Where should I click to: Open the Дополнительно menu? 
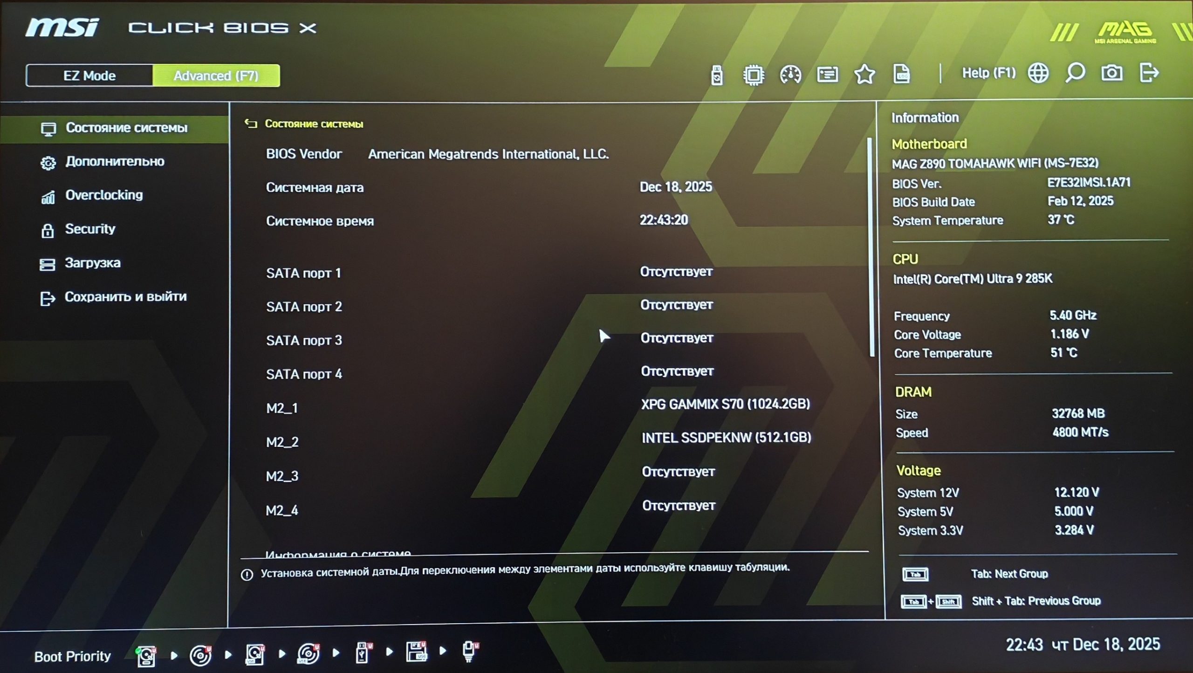click(x=115, y=162)
